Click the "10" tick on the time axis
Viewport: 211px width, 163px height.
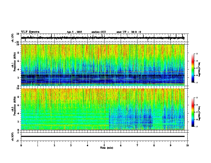pos(187,145)
